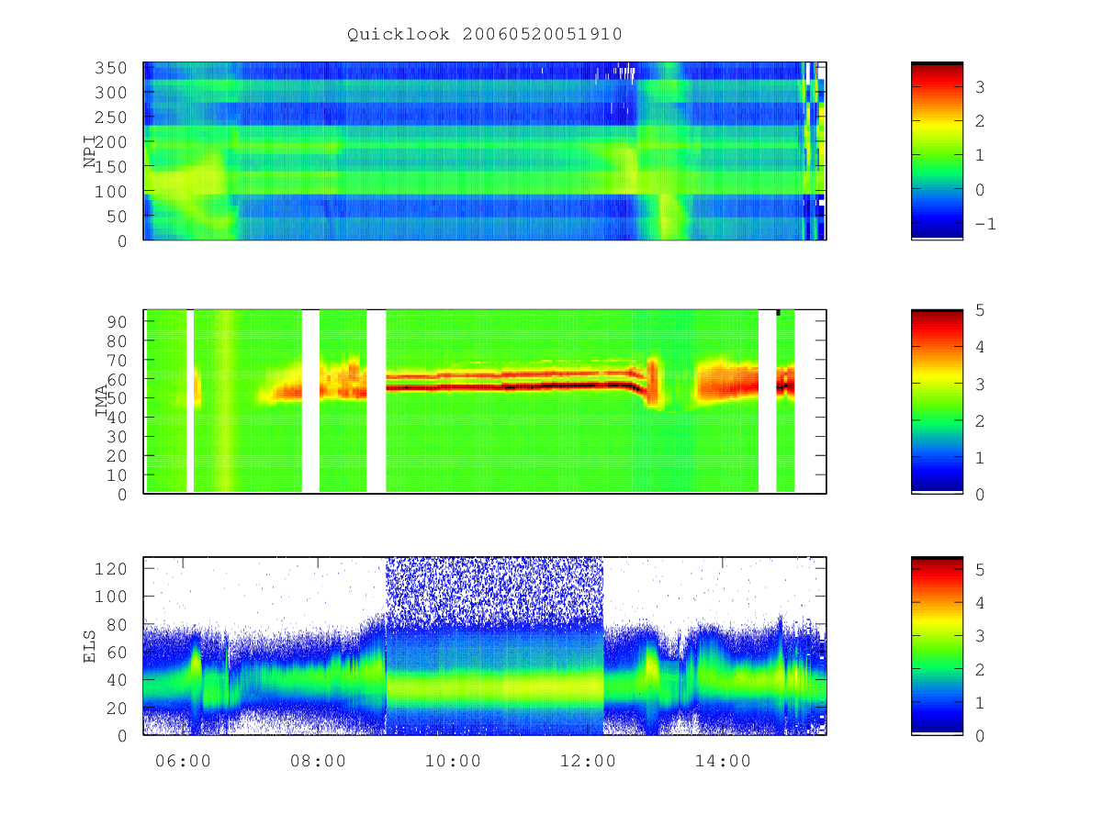The width and height of the screenshot is (1102, 826).
Task: Click the 200 tick on NPI axis
Action: tap(112, 142)
